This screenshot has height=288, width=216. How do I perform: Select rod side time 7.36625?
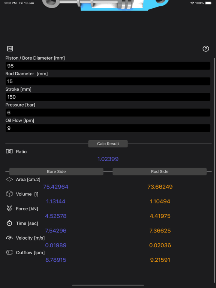click(160, 231)
